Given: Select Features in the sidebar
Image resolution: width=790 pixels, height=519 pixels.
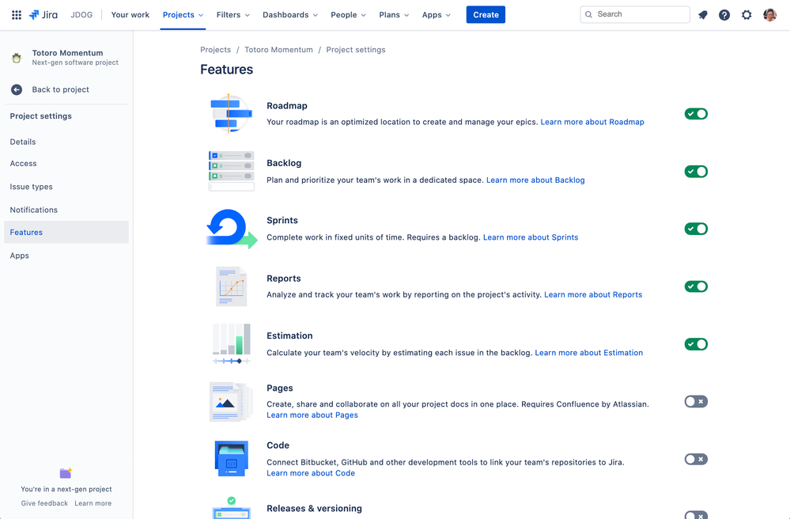Looking at the screenshot, I should pos(66,233).
